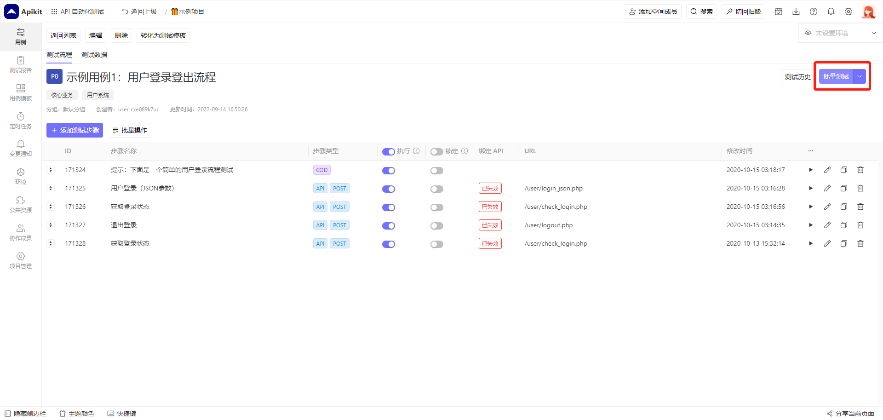Open the 环境 sidebar section
This screenshot has width=883, height=420.
[21, 177]
